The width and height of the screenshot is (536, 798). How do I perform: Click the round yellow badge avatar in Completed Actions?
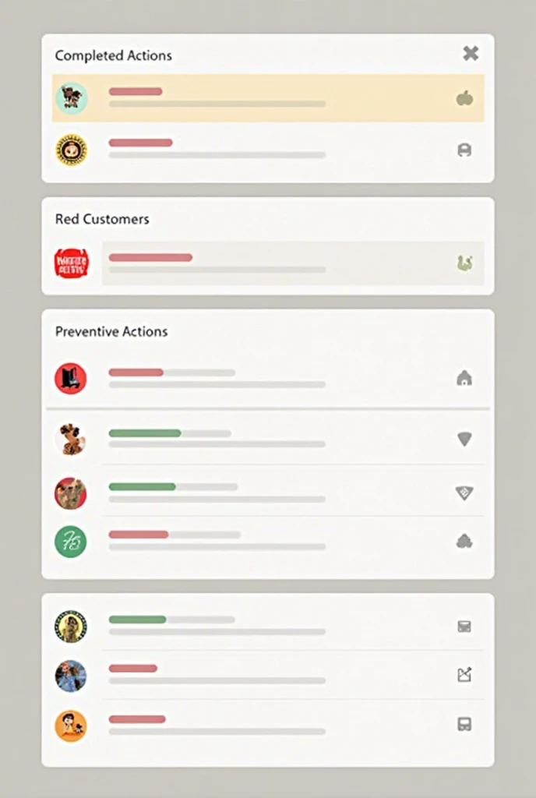pos(71,150)
